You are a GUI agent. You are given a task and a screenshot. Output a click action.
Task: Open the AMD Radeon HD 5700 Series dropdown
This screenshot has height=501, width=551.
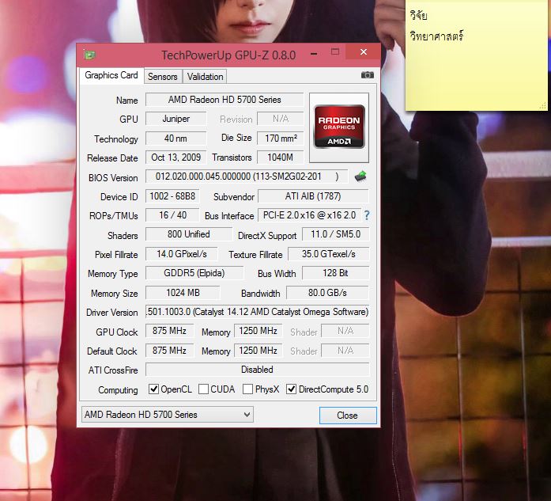click(168, 415)
